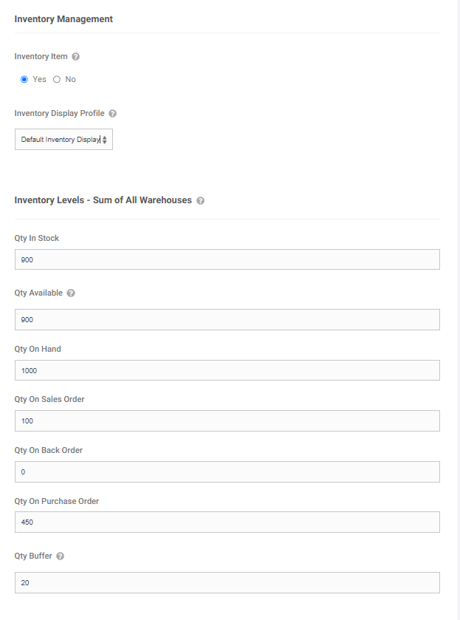Viewport: 460px width, 620px height.
Task: Click the Inventory Item label
Action: [x=41, y=57]
